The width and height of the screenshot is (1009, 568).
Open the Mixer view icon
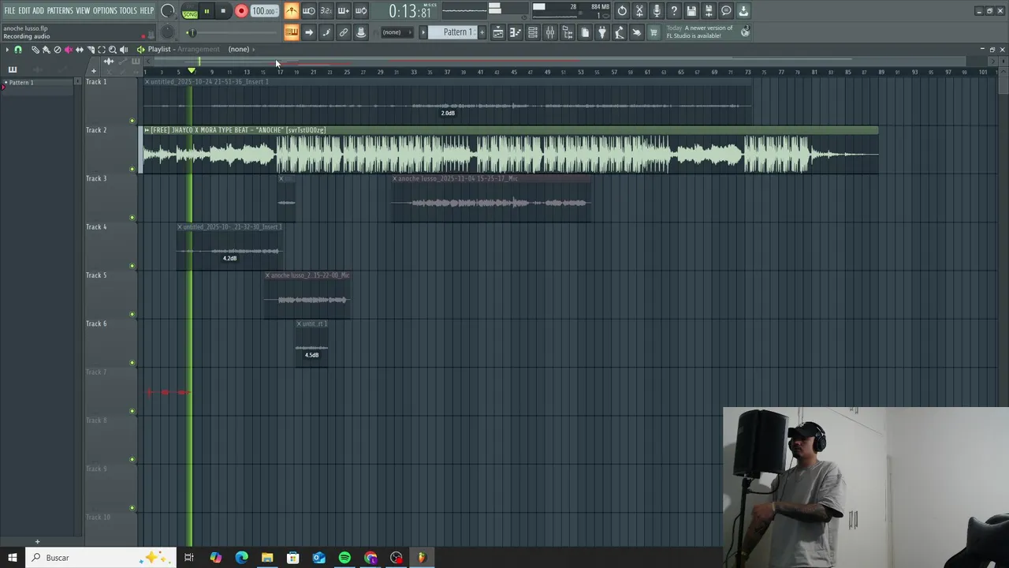(x=550, y=32)
